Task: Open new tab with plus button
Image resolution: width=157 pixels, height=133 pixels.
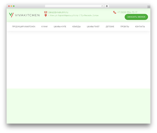Action: click(149, 7)
